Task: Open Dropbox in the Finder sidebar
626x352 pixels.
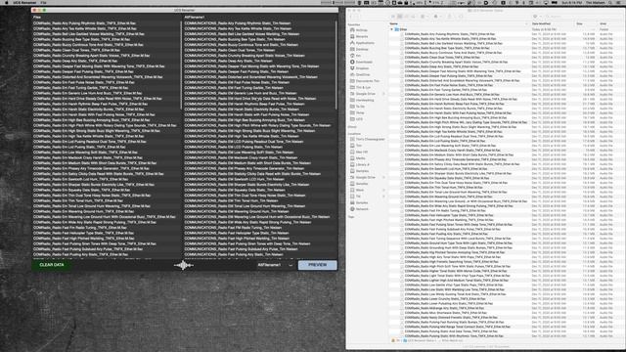Action: point(362,68)
